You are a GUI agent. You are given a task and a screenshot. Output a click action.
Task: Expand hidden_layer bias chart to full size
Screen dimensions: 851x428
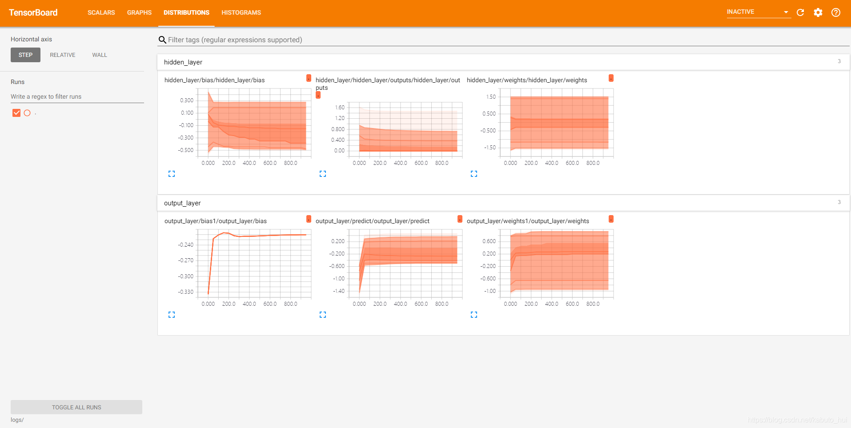(x=172, y=174)
